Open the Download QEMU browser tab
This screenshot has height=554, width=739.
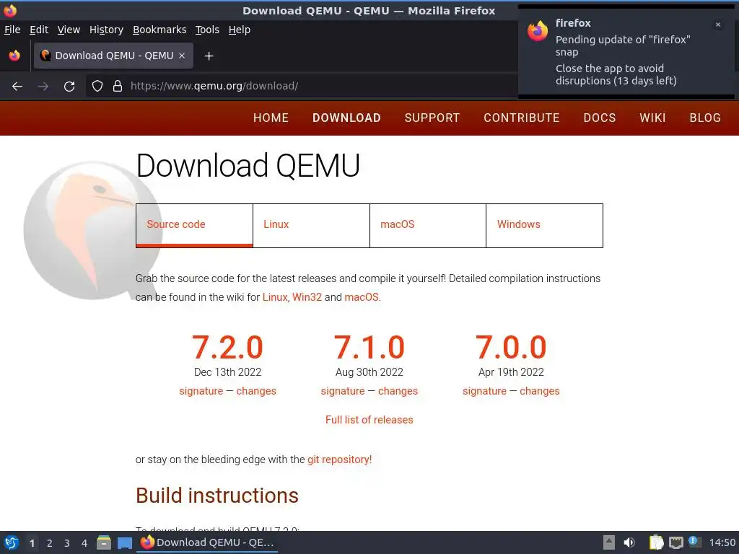(113, 56)
